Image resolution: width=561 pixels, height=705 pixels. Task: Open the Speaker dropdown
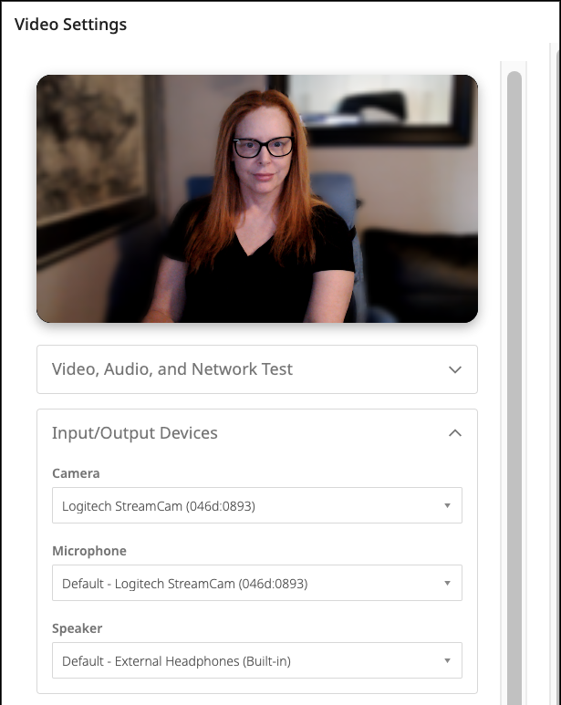pyautogui.click(x=256, y=660)
